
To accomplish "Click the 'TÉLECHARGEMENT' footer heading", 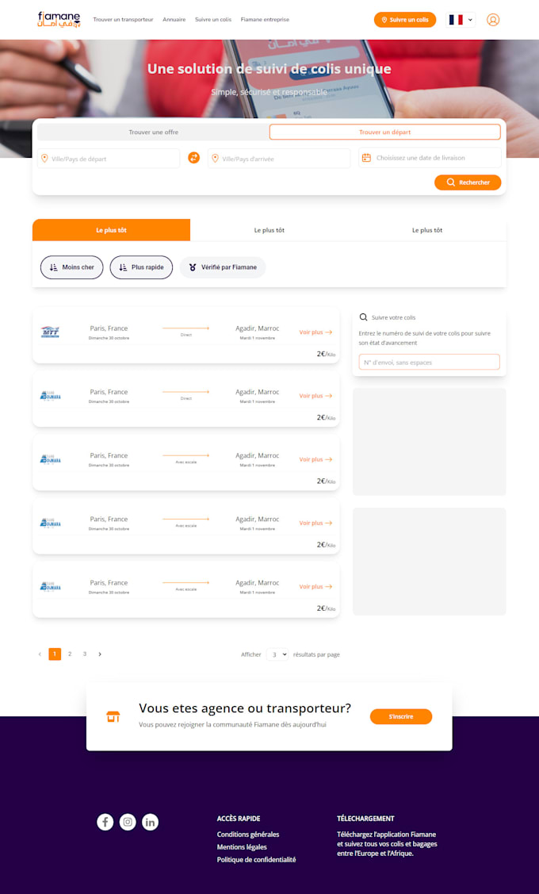I will tap(365, 818).
